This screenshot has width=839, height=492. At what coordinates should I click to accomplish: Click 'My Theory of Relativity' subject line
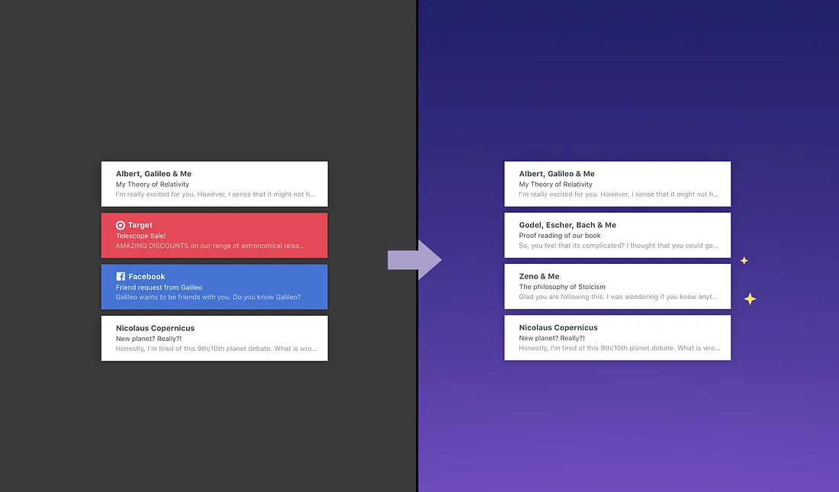click(151, 184)
